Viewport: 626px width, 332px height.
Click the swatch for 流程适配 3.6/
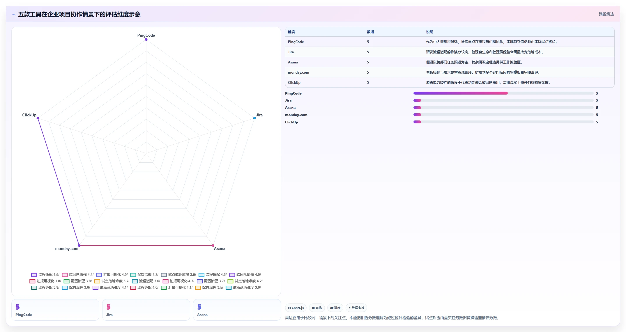tap(135, 281)
